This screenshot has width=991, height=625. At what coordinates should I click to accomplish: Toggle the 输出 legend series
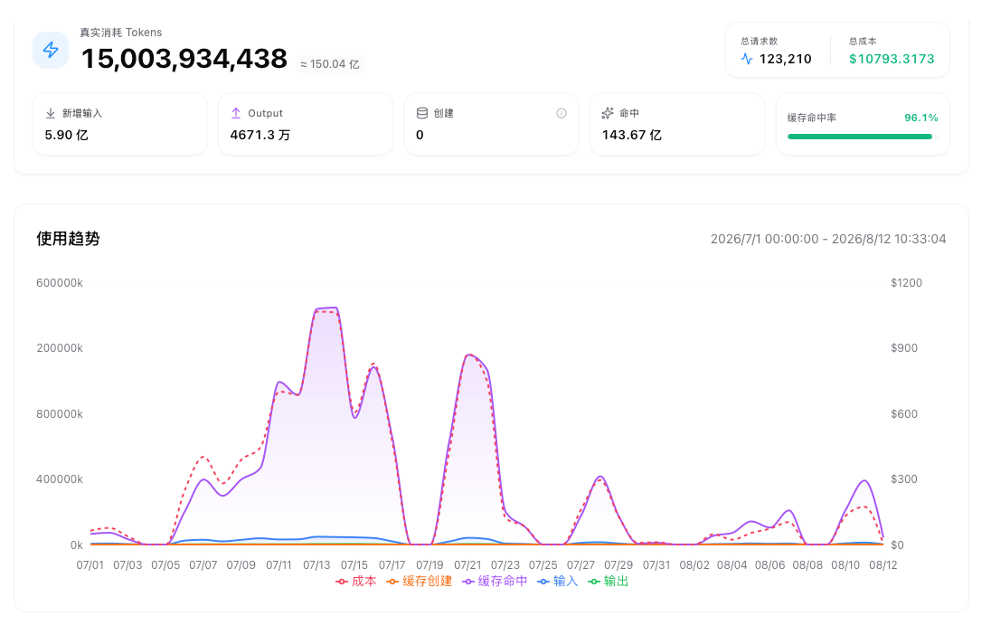608,582
